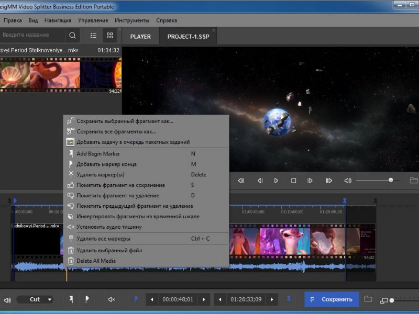Step one frame forward in player
The height and width of the screenshot is (314, 419).
[x=310, y=181]
